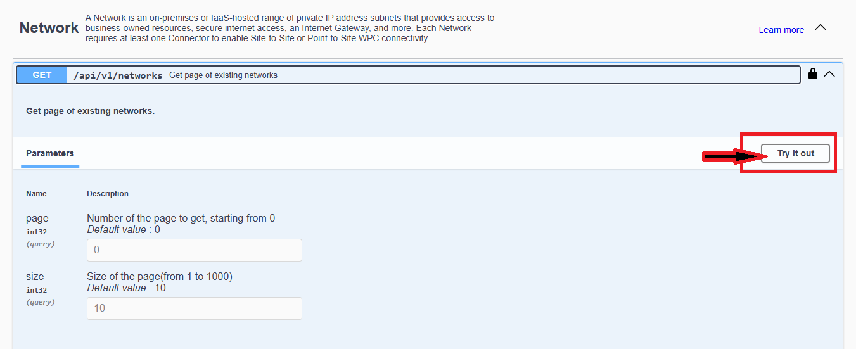Click the authorization lock icon
The image size is (856, 349).
(813, 74)
